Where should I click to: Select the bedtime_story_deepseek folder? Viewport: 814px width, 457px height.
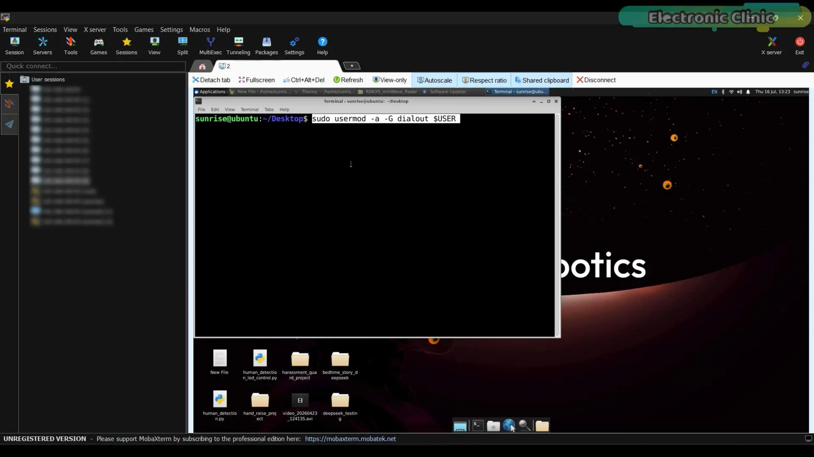tap(340, 365)
